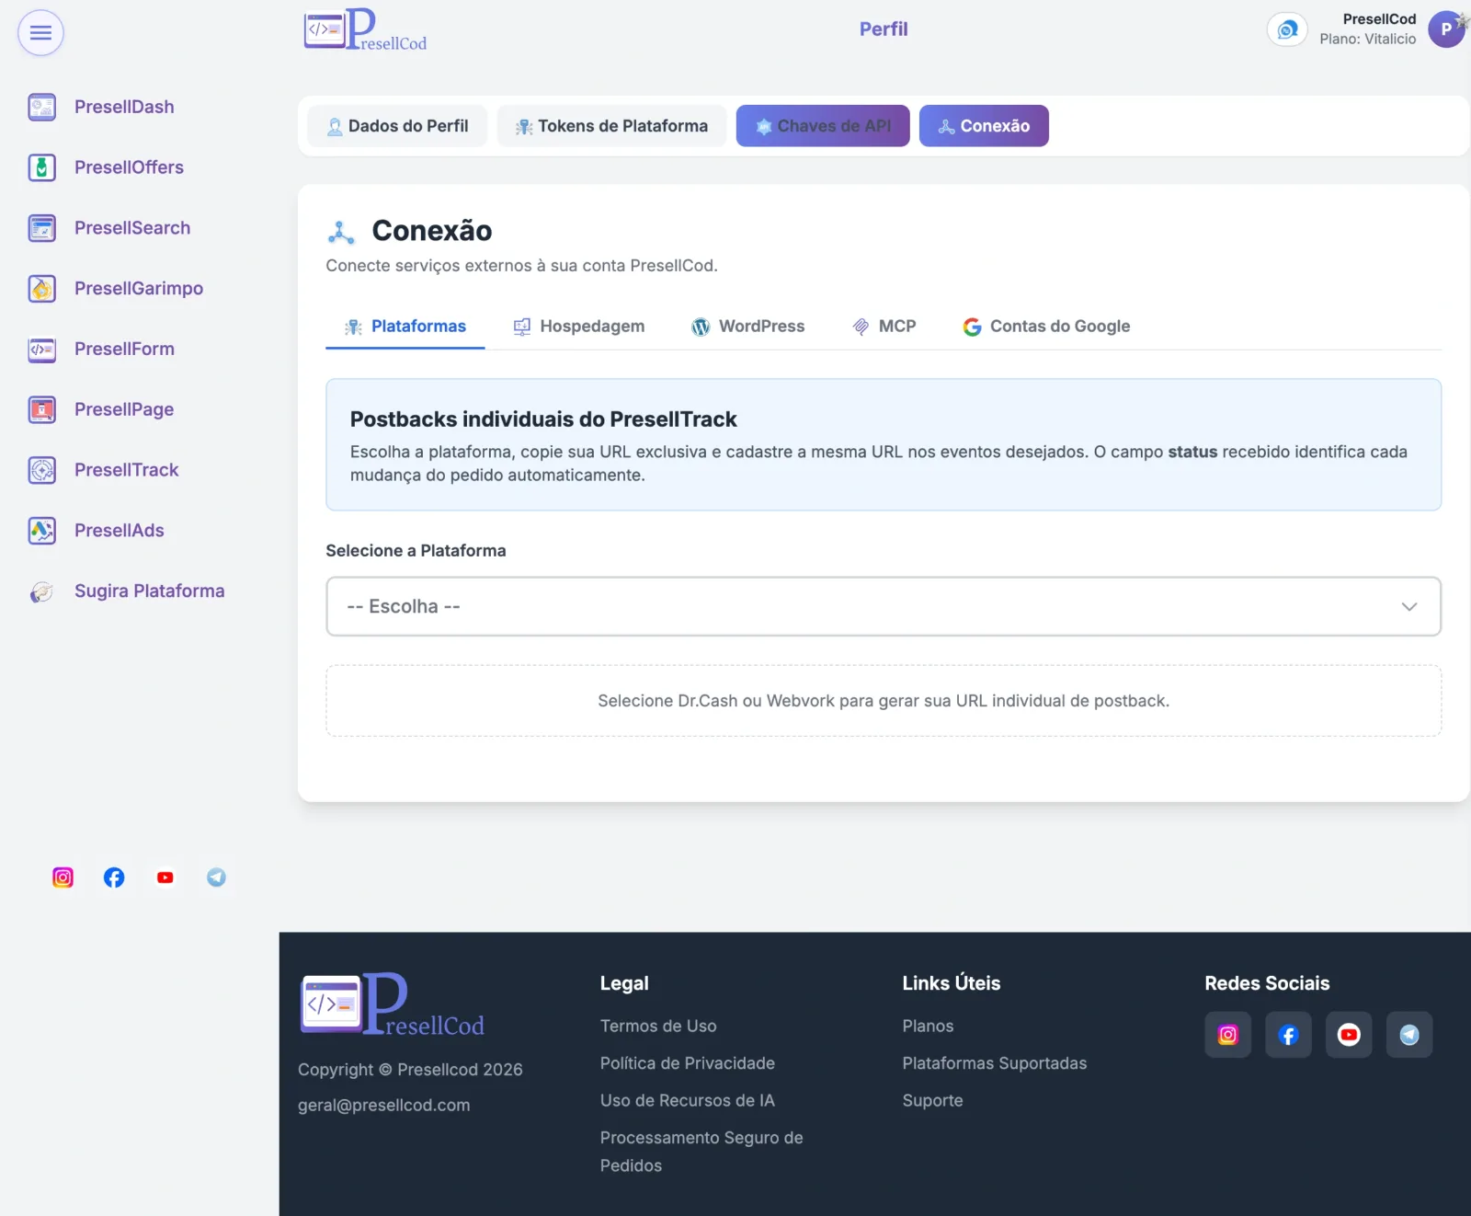Click the Sugira Plataforma sidebar item
1471x1216 pixels.
point(126,591)
